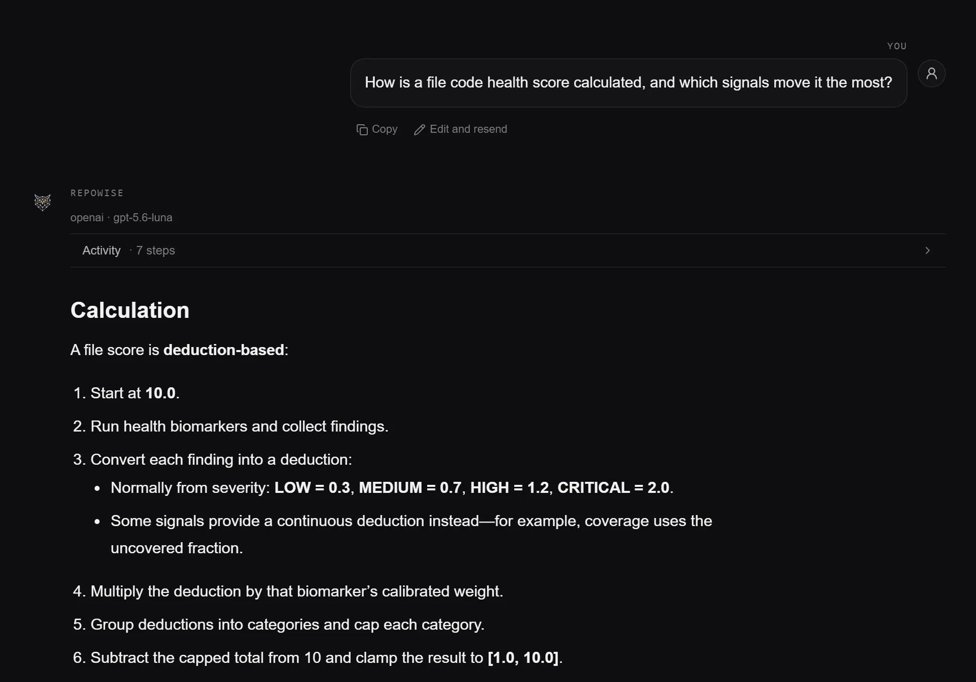This screenshot has width=976, height=682.
Task: Click the openai · gpt-5.6-luna model label
Action: pyautogui.click(x=121, y=218)
